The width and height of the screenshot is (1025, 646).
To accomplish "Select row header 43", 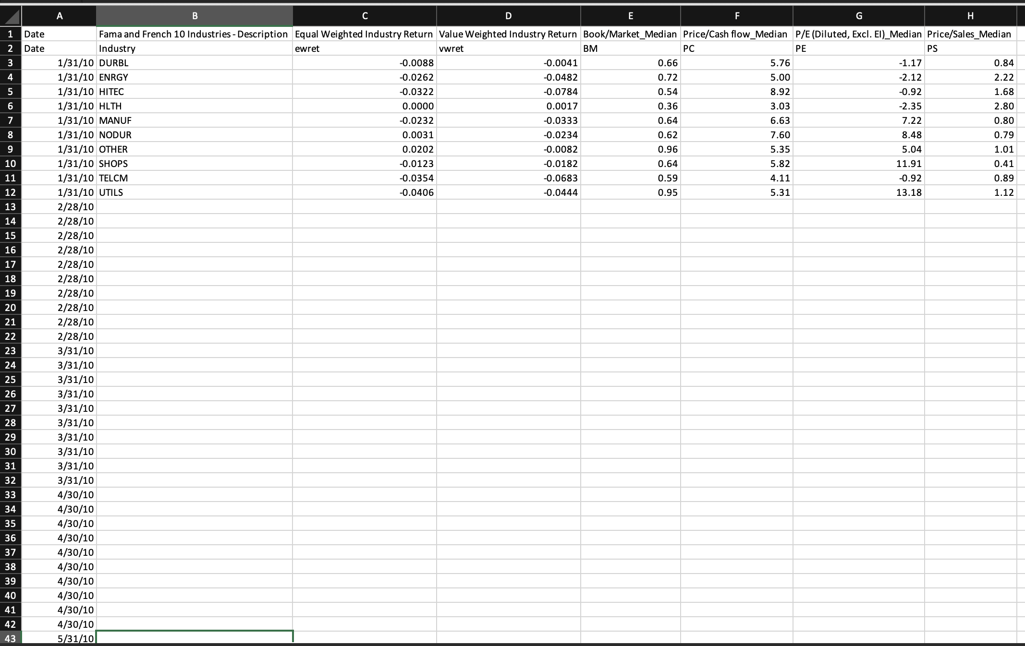I will [10, 638].
